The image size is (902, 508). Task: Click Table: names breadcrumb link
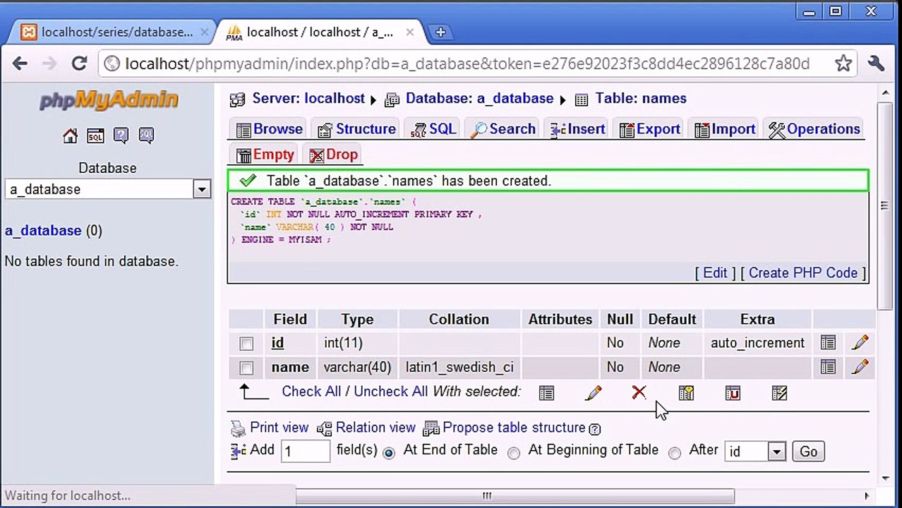[641, 99]
